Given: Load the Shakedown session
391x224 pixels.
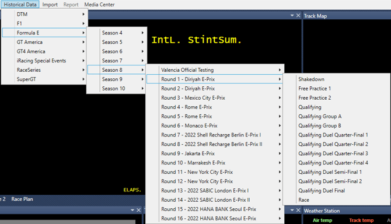Looking at the screenshot, I should 336,79.
